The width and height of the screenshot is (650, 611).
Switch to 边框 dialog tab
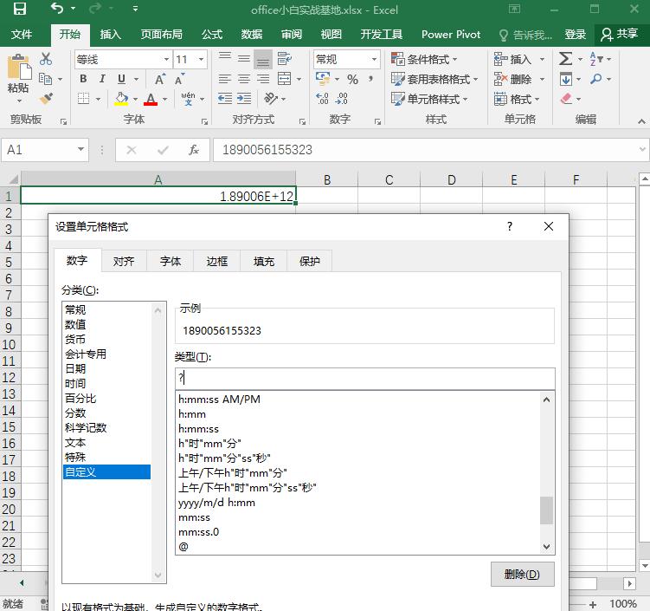pos(216,261)
